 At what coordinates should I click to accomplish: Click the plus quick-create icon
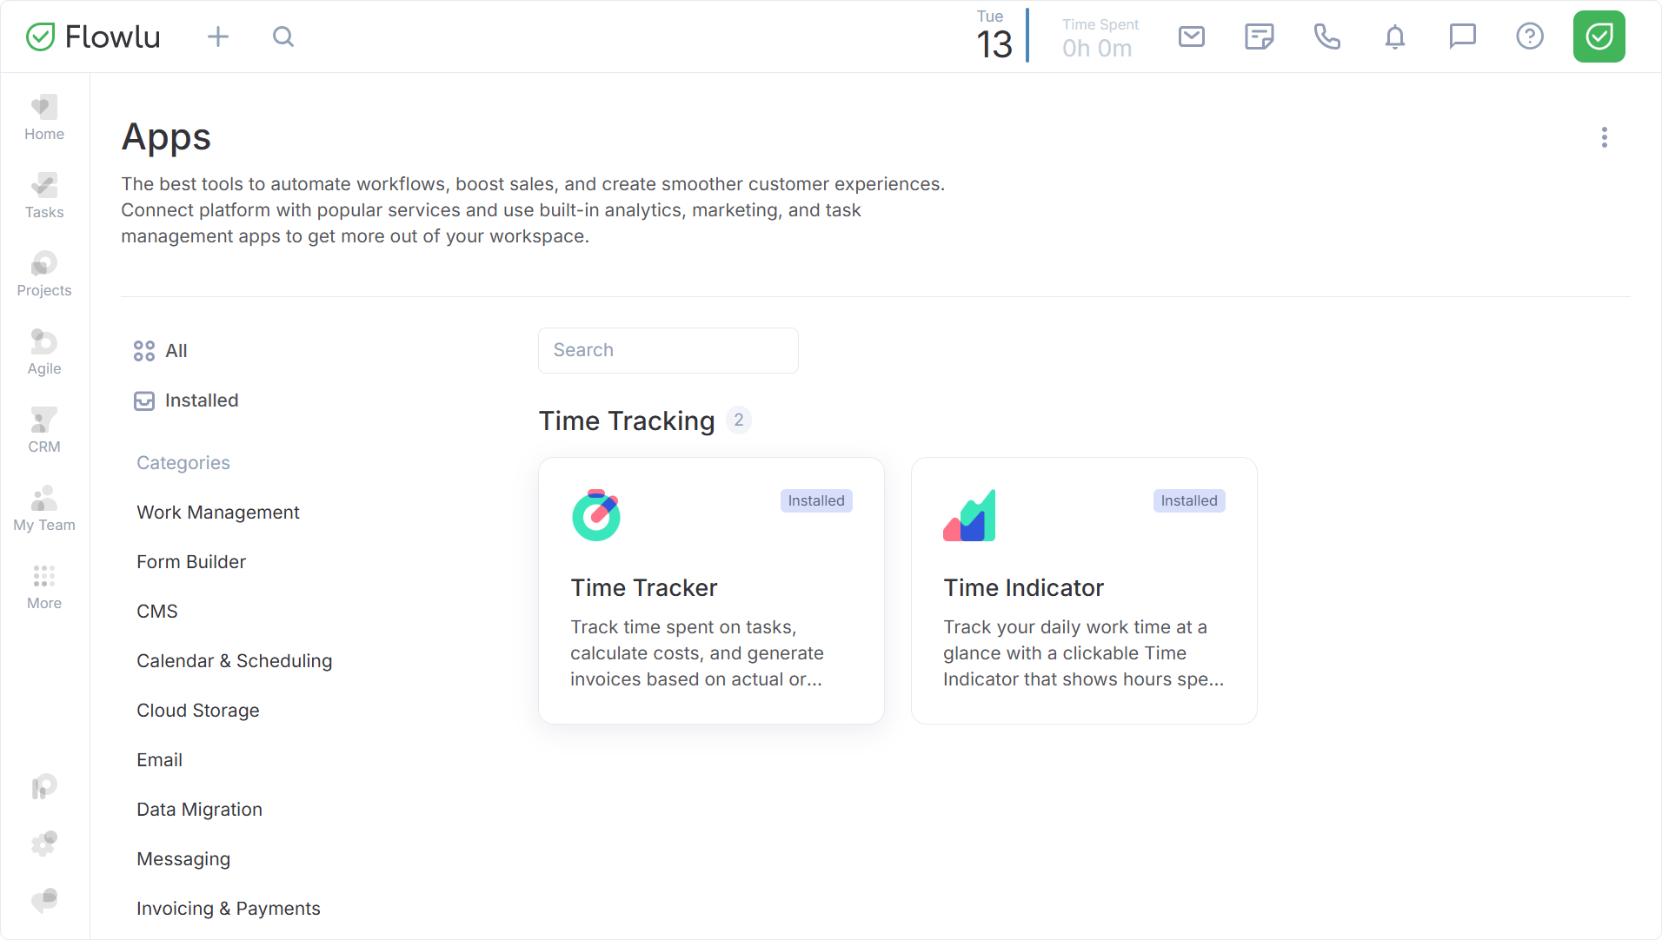(x=218, y=36)
